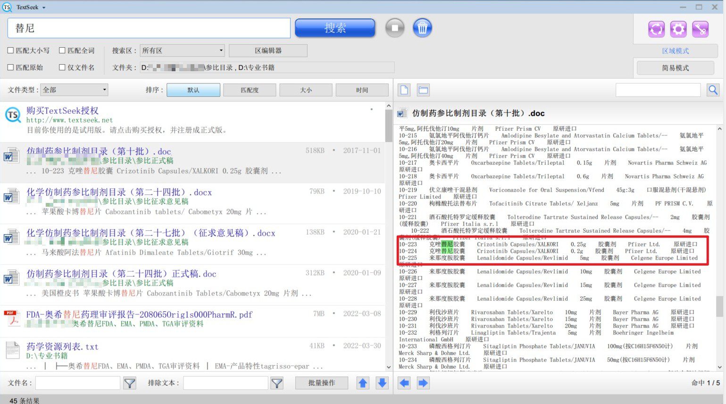
Task: Go to previous result with blue up arrow
Action: click(363, 383)
